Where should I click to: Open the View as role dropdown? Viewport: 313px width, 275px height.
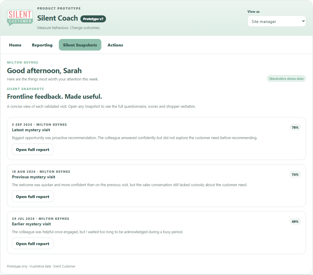[x=277, y=21]
